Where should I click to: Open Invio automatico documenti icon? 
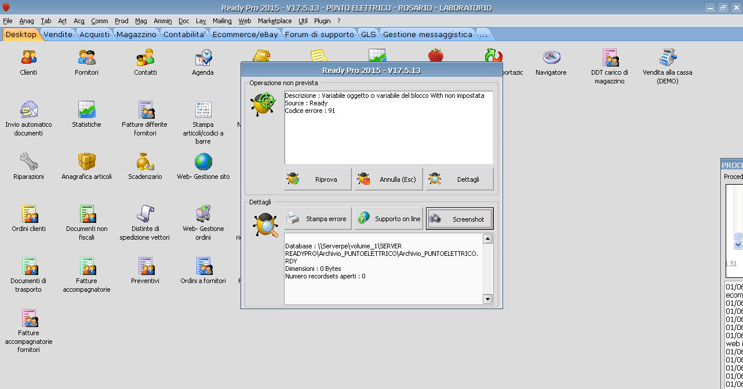coord(28,110)
